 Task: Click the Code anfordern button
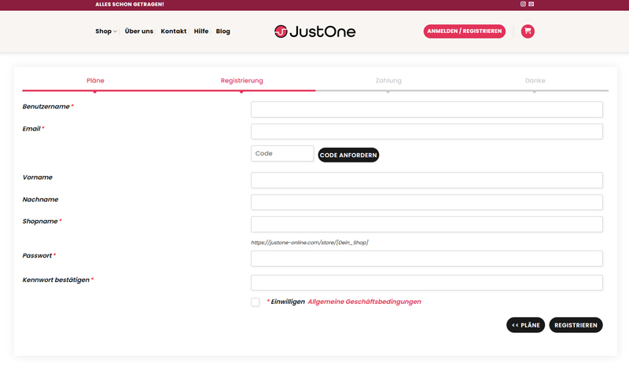tap(348, 156)
